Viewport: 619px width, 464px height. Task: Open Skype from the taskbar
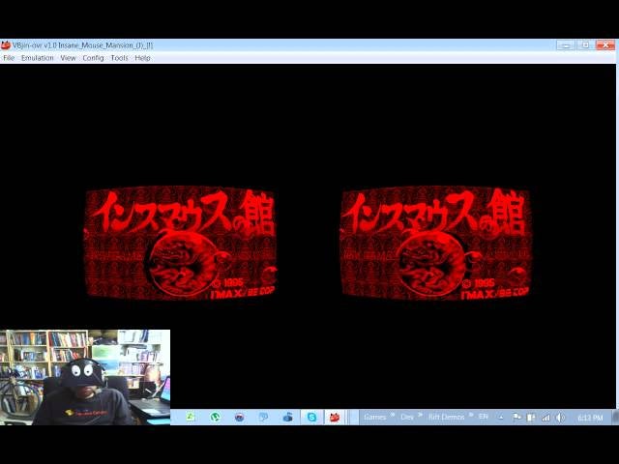coord(311,417)
